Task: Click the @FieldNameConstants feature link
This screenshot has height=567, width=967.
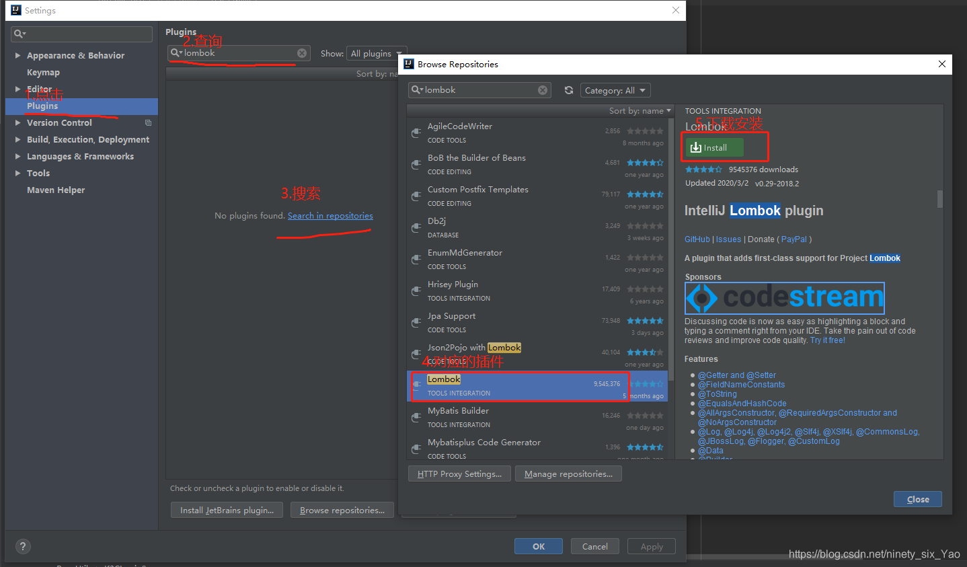Action: tap(741, 385)
